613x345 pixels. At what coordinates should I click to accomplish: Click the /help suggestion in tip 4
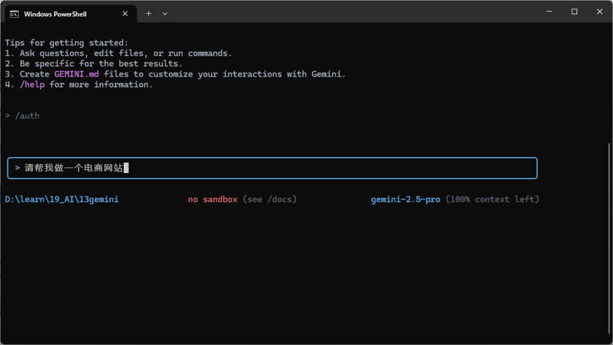tap(32, 84)
